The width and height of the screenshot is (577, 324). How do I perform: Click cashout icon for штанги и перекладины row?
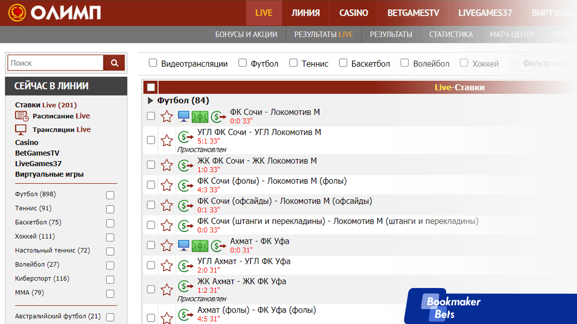click(x=186, y=226)
